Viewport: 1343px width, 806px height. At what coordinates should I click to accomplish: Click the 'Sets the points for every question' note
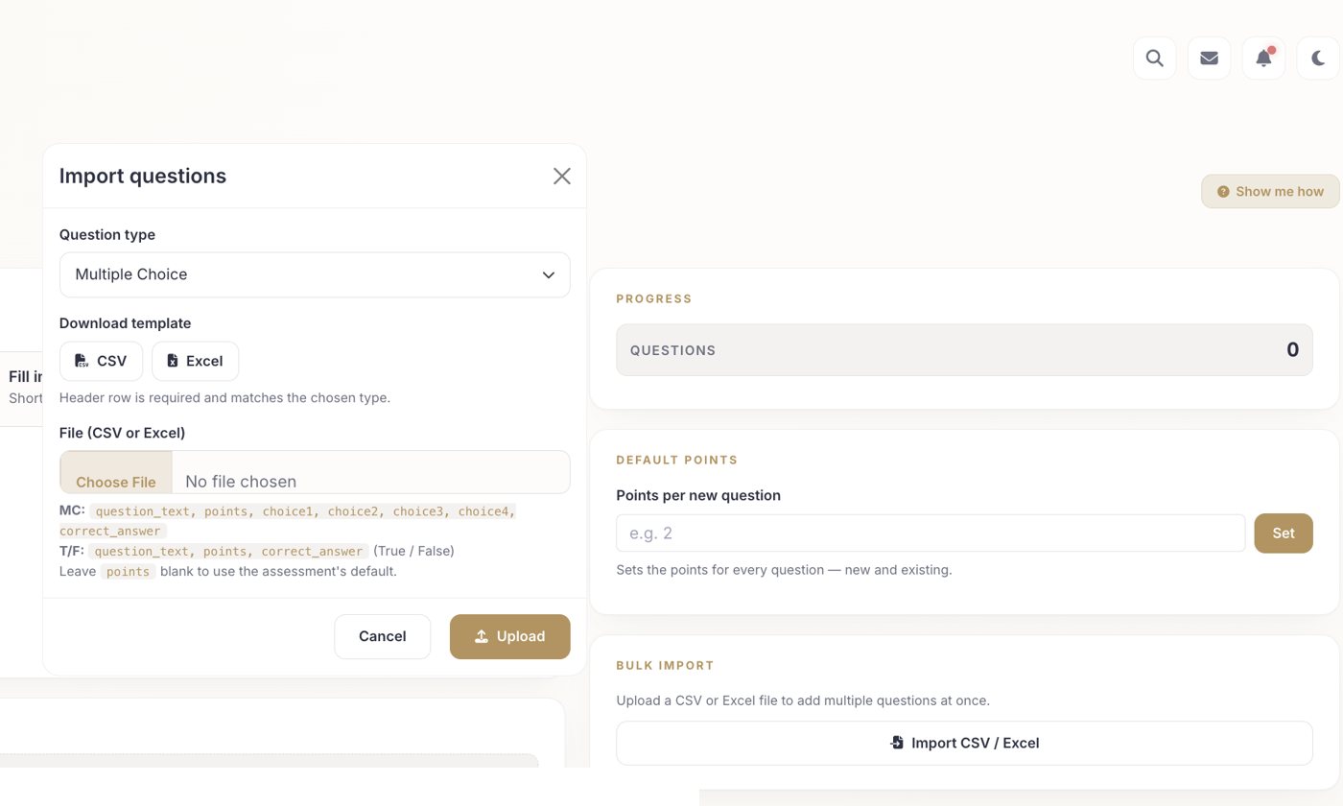784,570
